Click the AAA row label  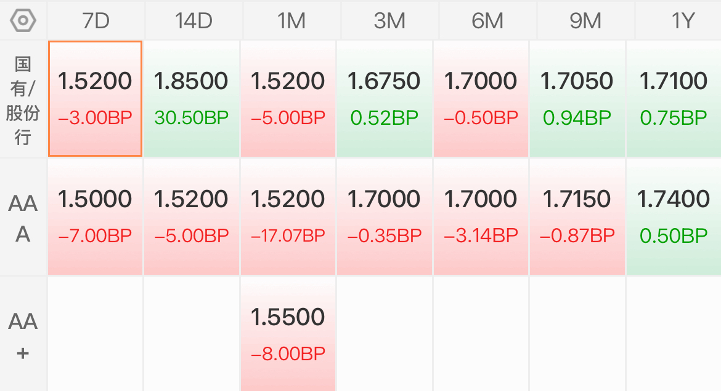[23, 218]
